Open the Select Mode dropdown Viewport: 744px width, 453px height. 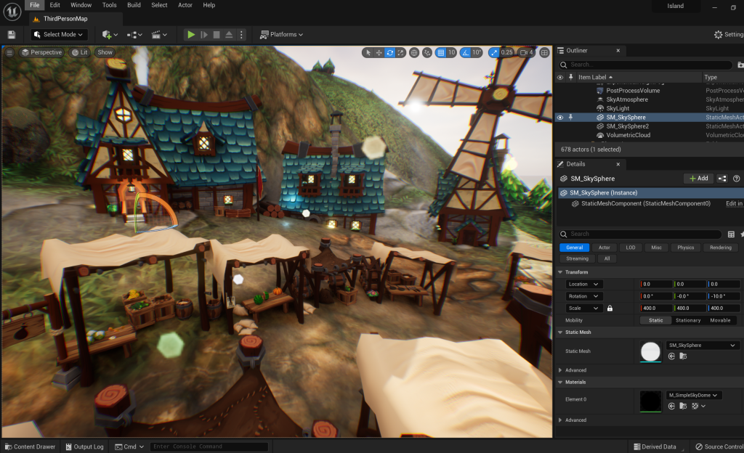point(59,35)
